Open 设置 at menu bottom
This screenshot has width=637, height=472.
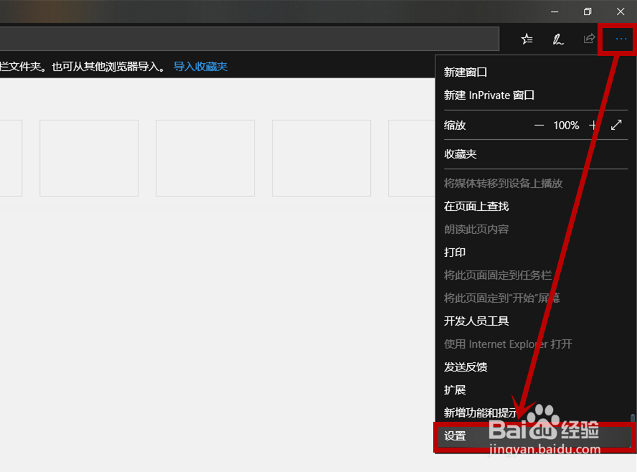tap(534, 436)
